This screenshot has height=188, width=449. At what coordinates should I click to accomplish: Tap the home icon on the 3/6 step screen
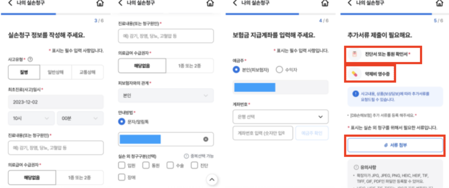point(100,3)
